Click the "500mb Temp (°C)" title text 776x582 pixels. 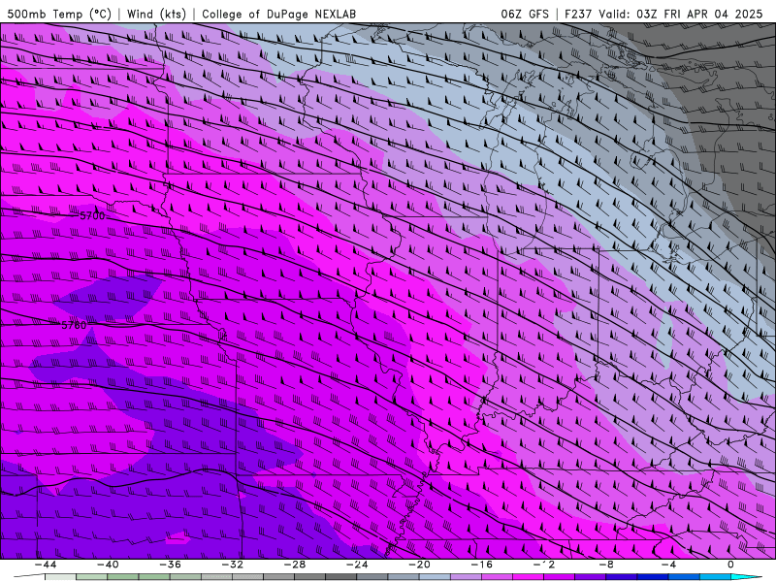(59, 14)
